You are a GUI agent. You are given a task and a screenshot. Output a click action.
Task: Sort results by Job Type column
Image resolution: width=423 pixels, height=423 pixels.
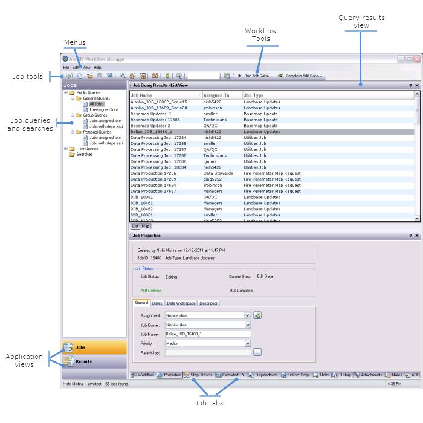point(328,95)
